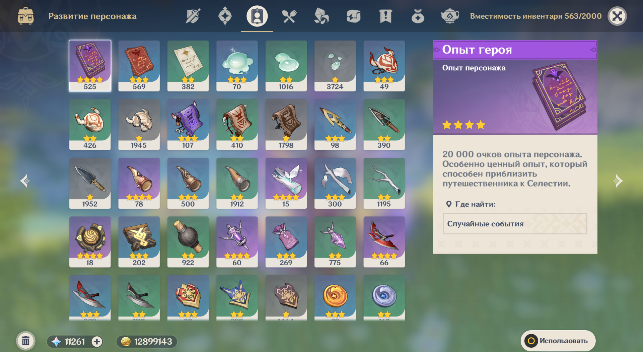Screen dimensions: 643x352
Task: Go to the previous inventory page arrow
Action: 25,181
